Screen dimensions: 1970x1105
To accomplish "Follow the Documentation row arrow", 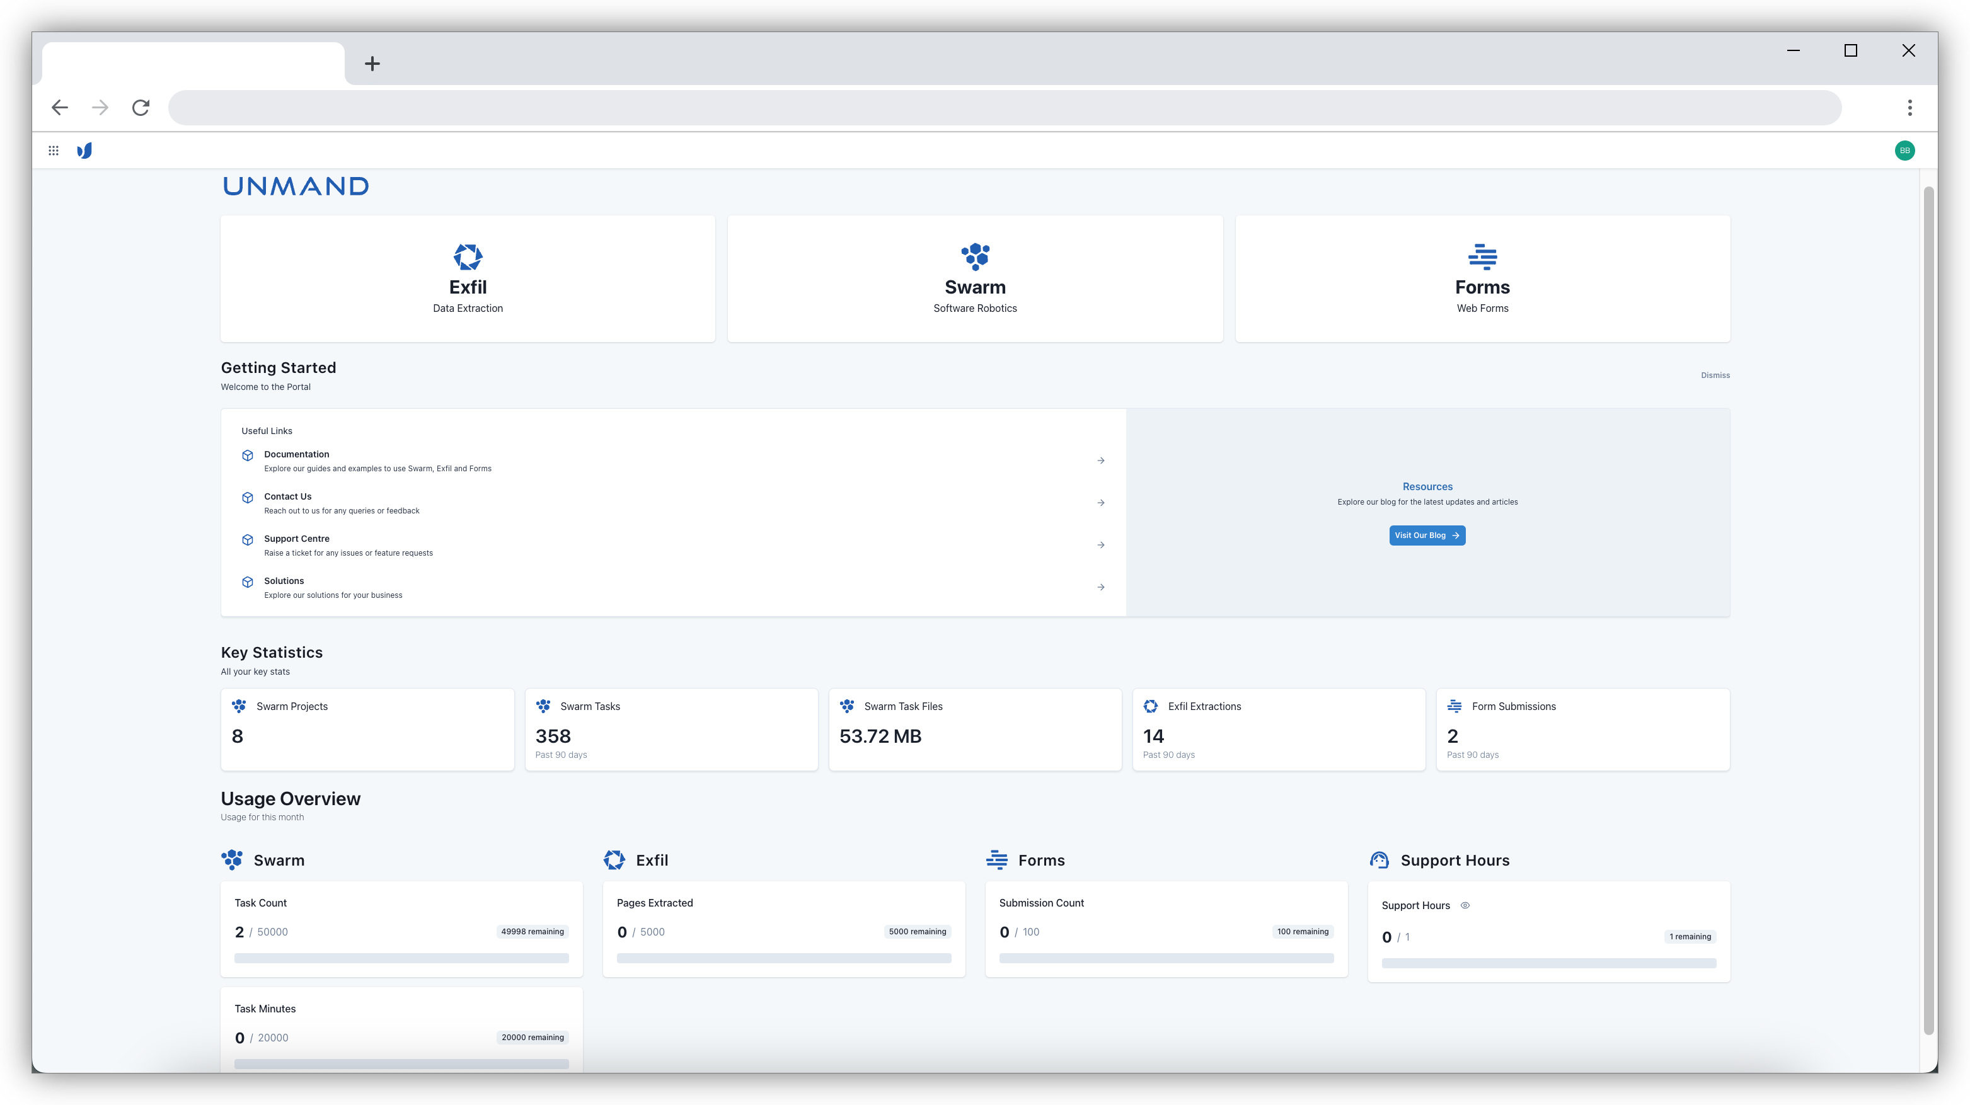I will (x=1100, y=461).
